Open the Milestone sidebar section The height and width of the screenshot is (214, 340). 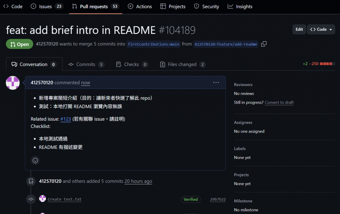(x=243, y=201)
